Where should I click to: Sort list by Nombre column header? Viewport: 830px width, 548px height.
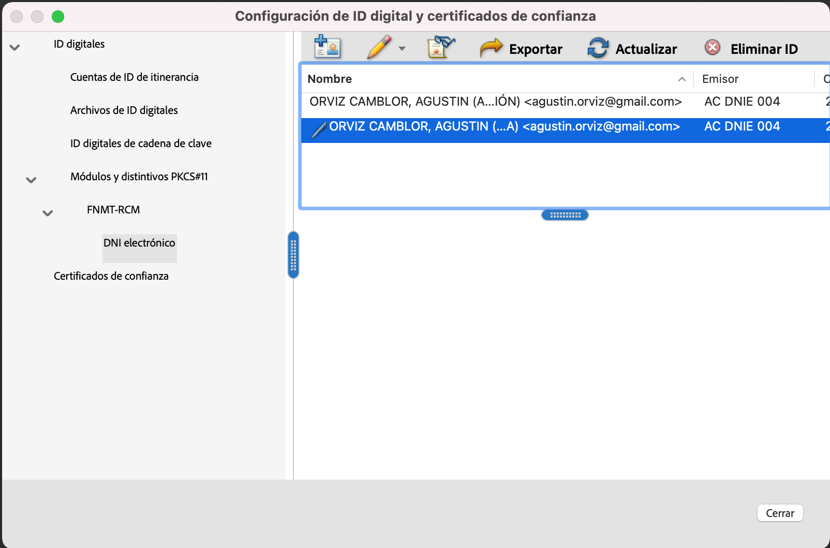[x=330, y=79]
